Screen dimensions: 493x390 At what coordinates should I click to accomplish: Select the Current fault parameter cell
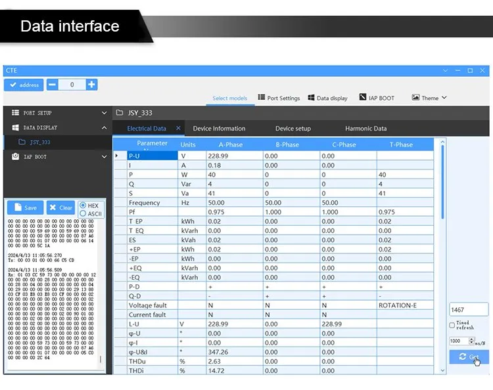[x=153, y=314]
